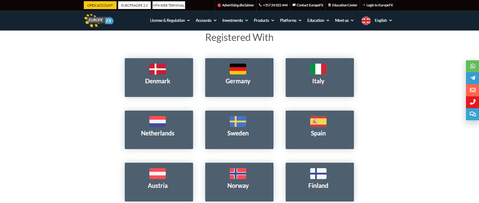
Task: Click the orange email envelope icon
Action: [472, 90]
